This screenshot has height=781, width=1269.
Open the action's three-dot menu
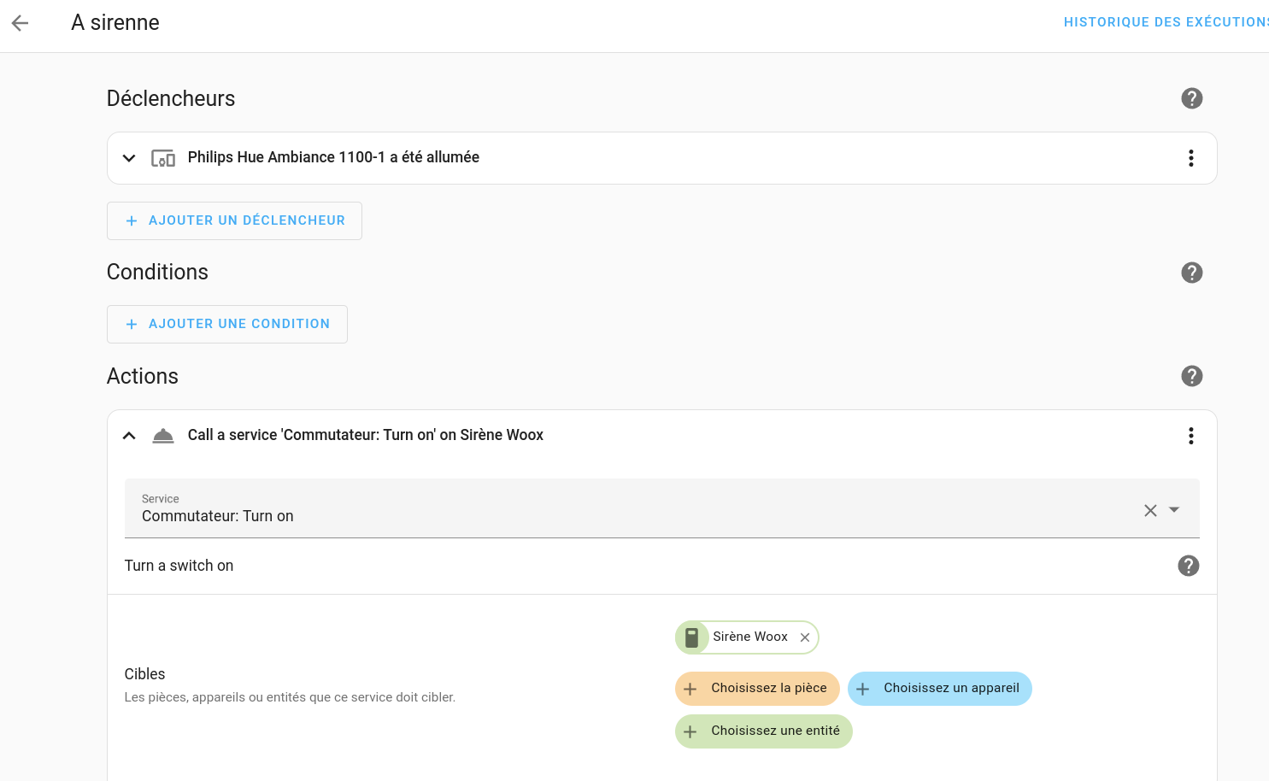click(x=1190, y=436)
